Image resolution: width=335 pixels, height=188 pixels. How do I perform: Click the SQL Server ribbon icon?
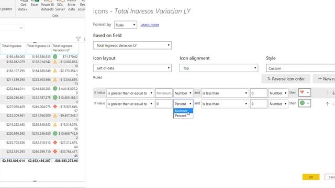(x=60, y=6)
